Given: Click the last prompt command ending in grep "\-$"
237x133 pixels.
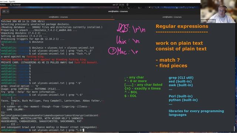Looking at the screenshot, I should (x=57, y=130).
